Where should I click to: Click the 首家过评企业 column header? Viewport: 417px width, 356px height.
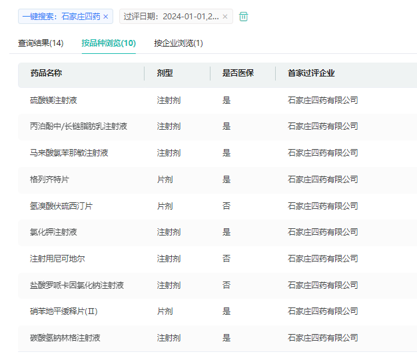pos(311,73)
